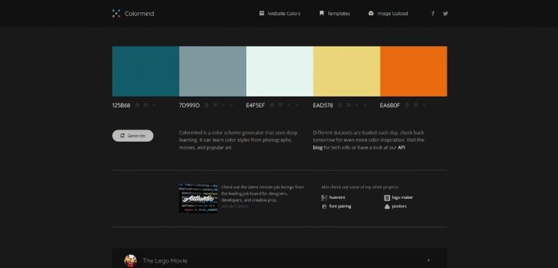
Task: Open the adjust sliders for EA6B0F
Action: pos(416,105)
